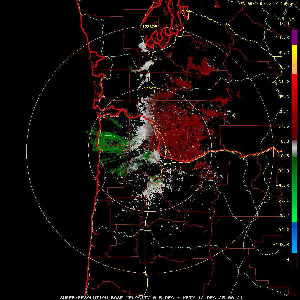
Task: Click the -94.2 value on velocity scale
Action: pos(282,230)
